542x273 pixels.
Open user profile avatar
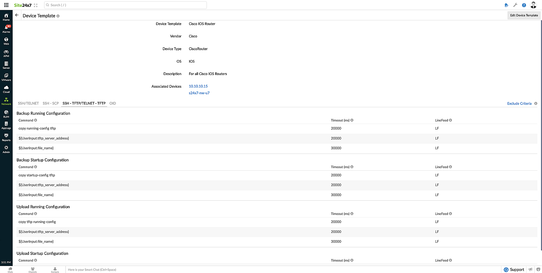click(534, 5)
